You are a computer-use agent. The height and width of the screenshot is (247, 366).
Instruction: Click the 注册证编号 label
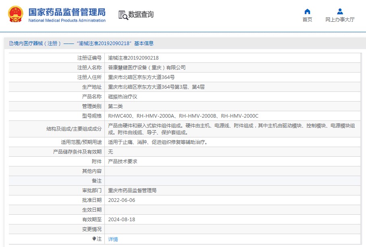coord(89,58)
